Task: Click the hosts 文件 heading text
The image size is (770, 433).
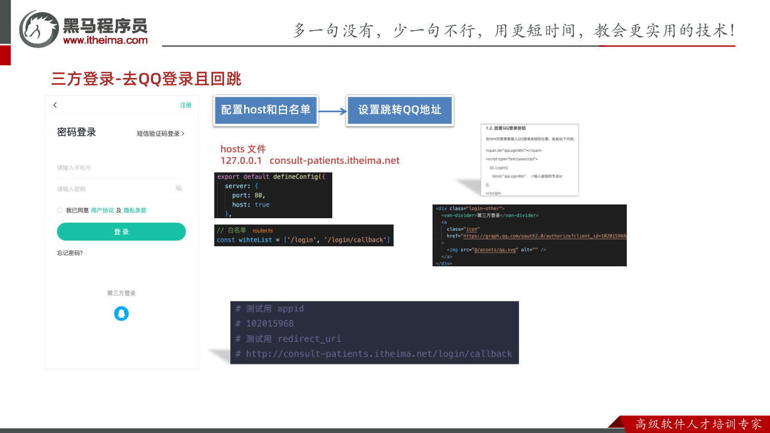Action: click(x=243, y=149)
